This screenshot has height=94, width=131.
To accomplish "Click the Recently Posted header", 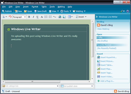I will [112, 45].
